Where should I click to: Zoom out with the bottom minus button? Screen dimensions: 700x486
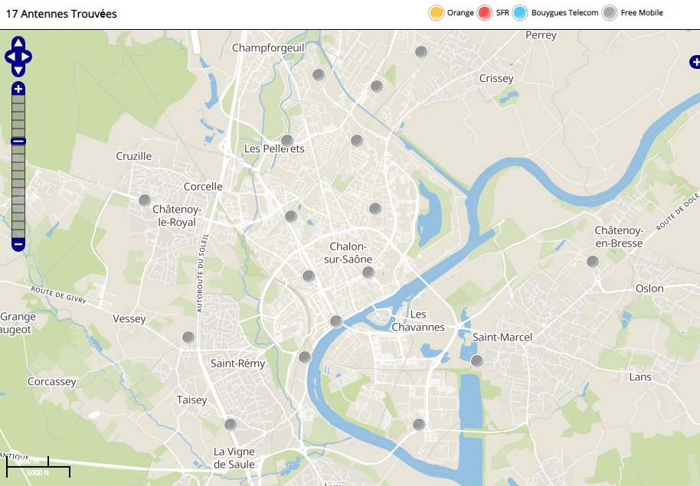pyautogui.click(x=18, y=245)
